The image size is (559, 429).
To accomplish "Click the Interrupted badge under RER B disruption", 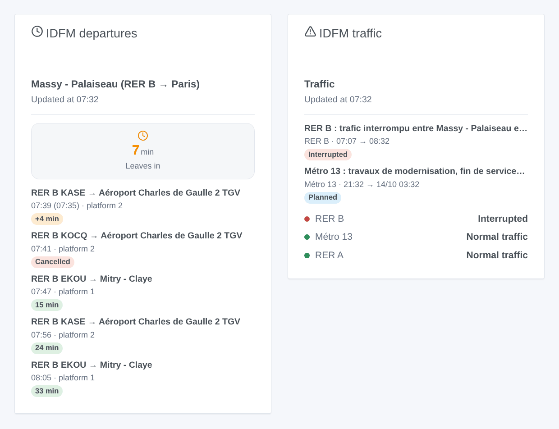I will [x=328, y=155].
